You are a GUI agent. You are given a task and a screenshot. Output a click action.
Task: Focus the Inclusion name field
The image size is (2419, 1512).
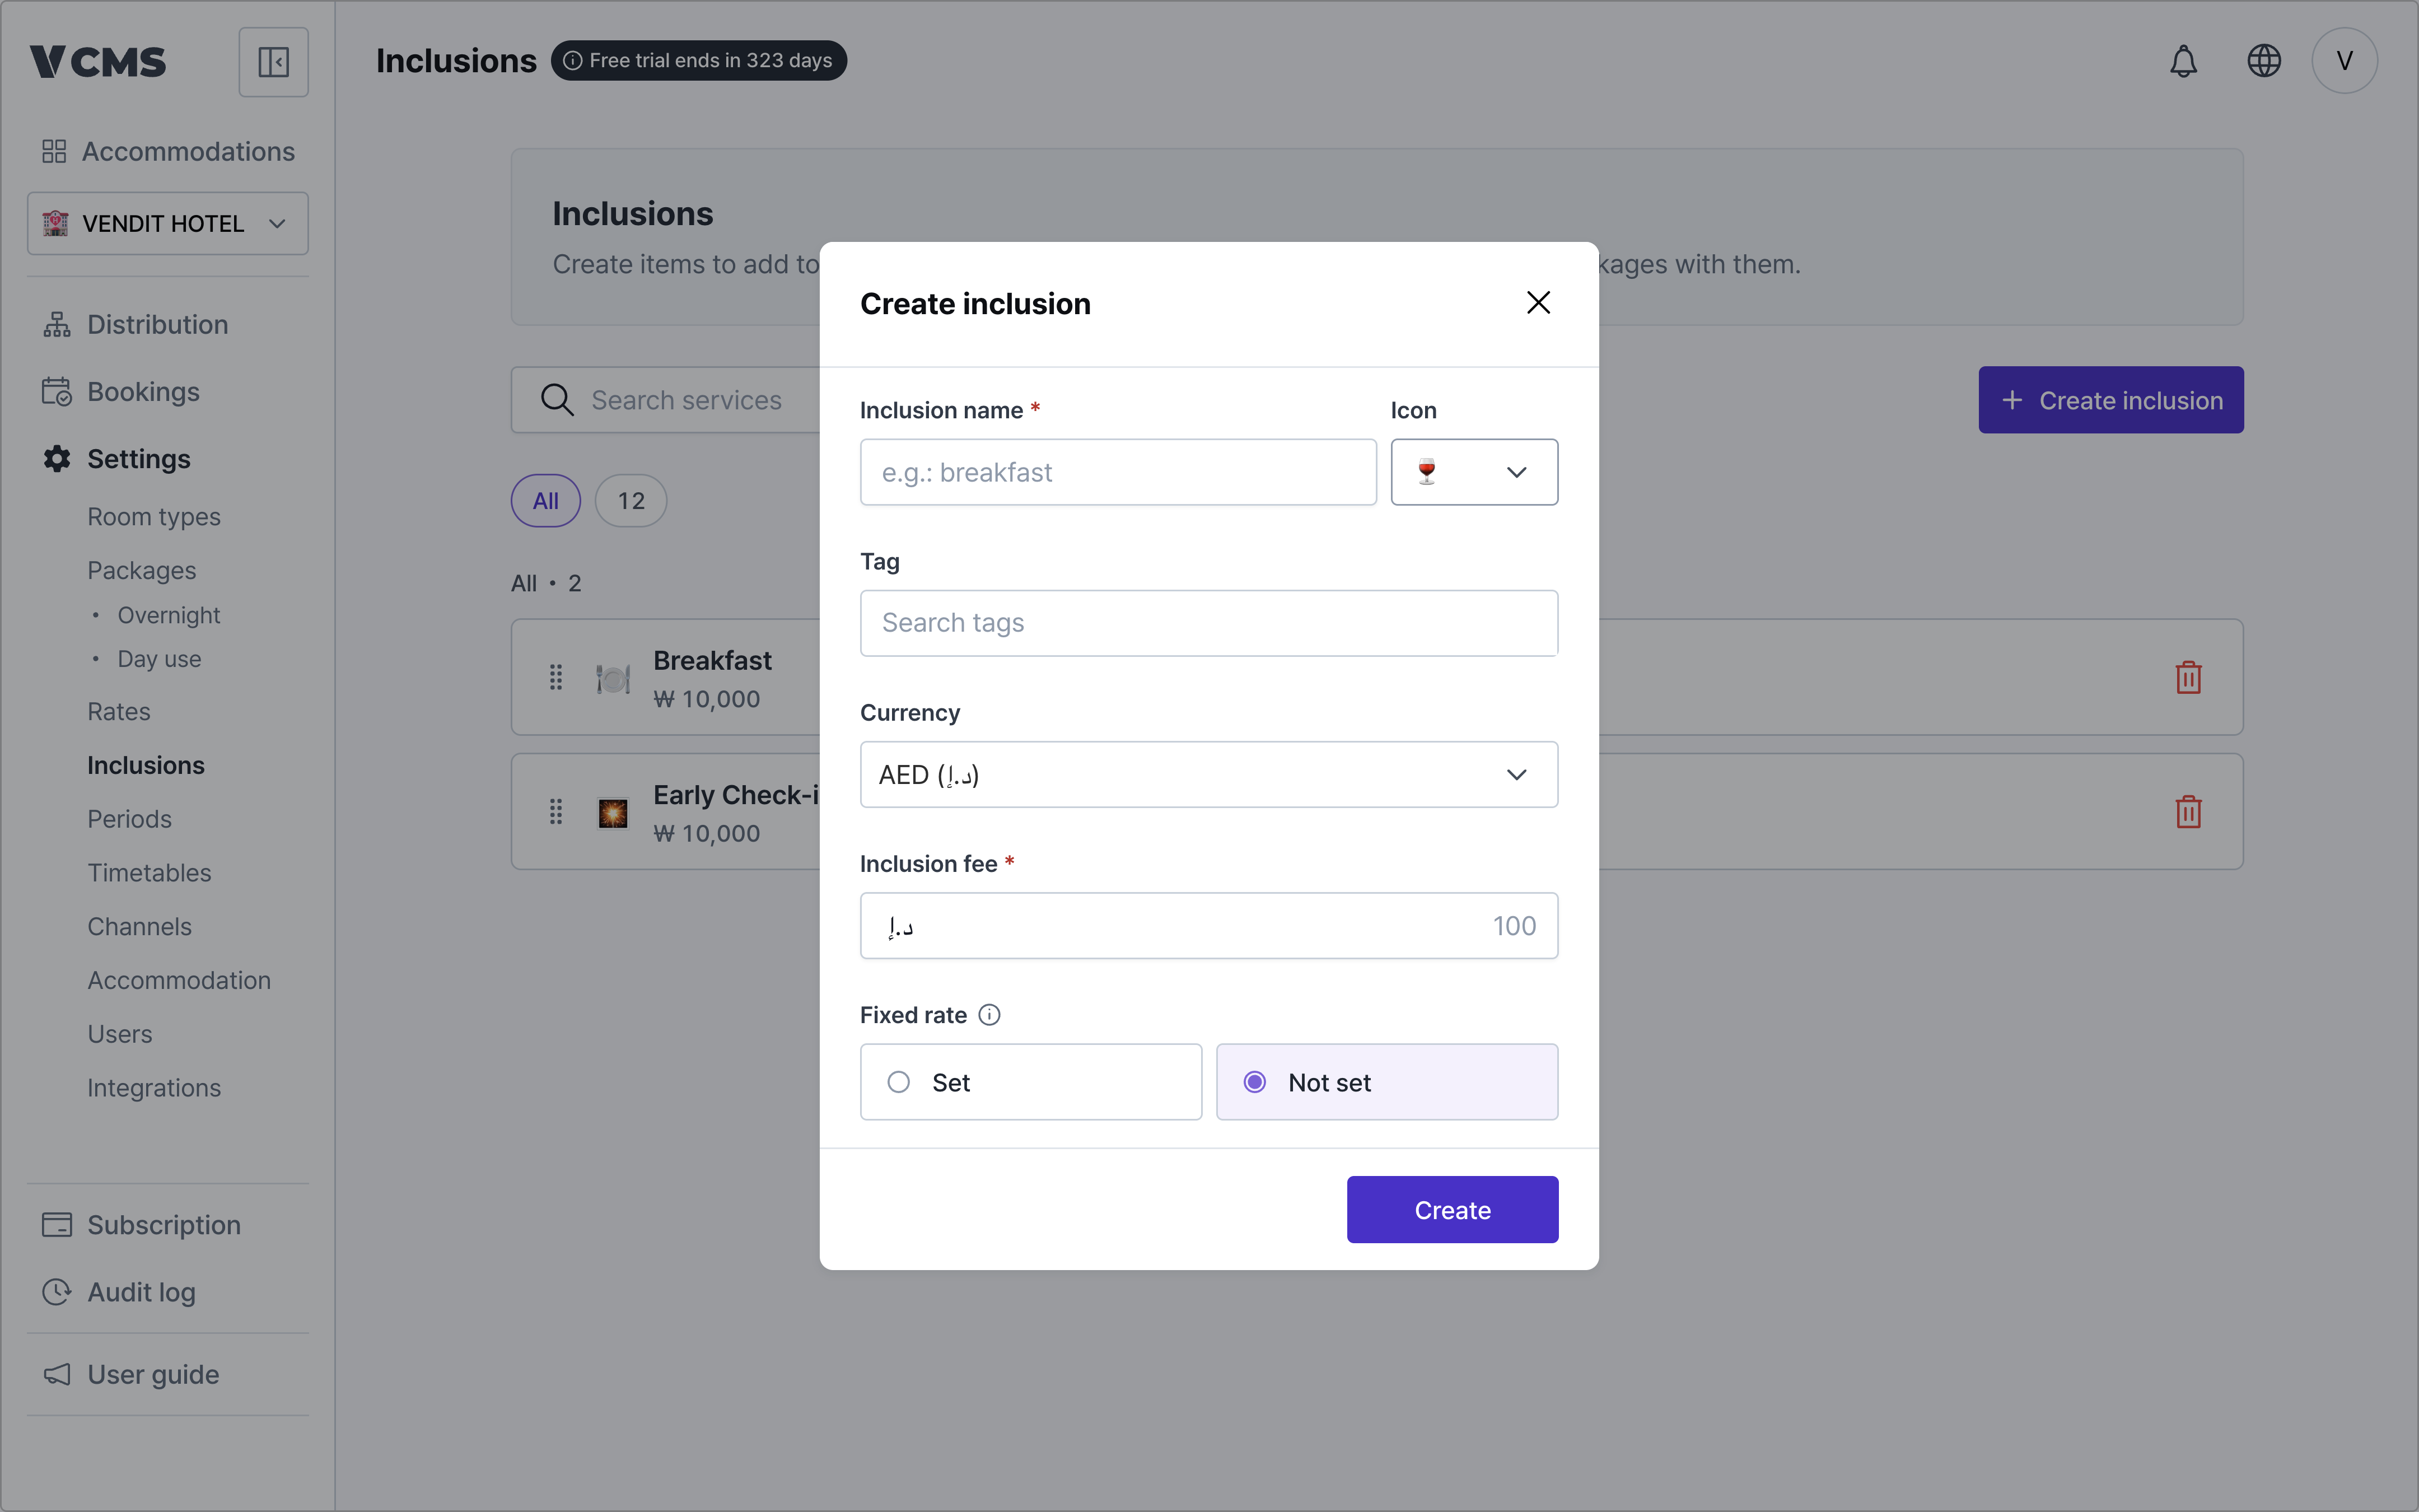click(1118, 472)
